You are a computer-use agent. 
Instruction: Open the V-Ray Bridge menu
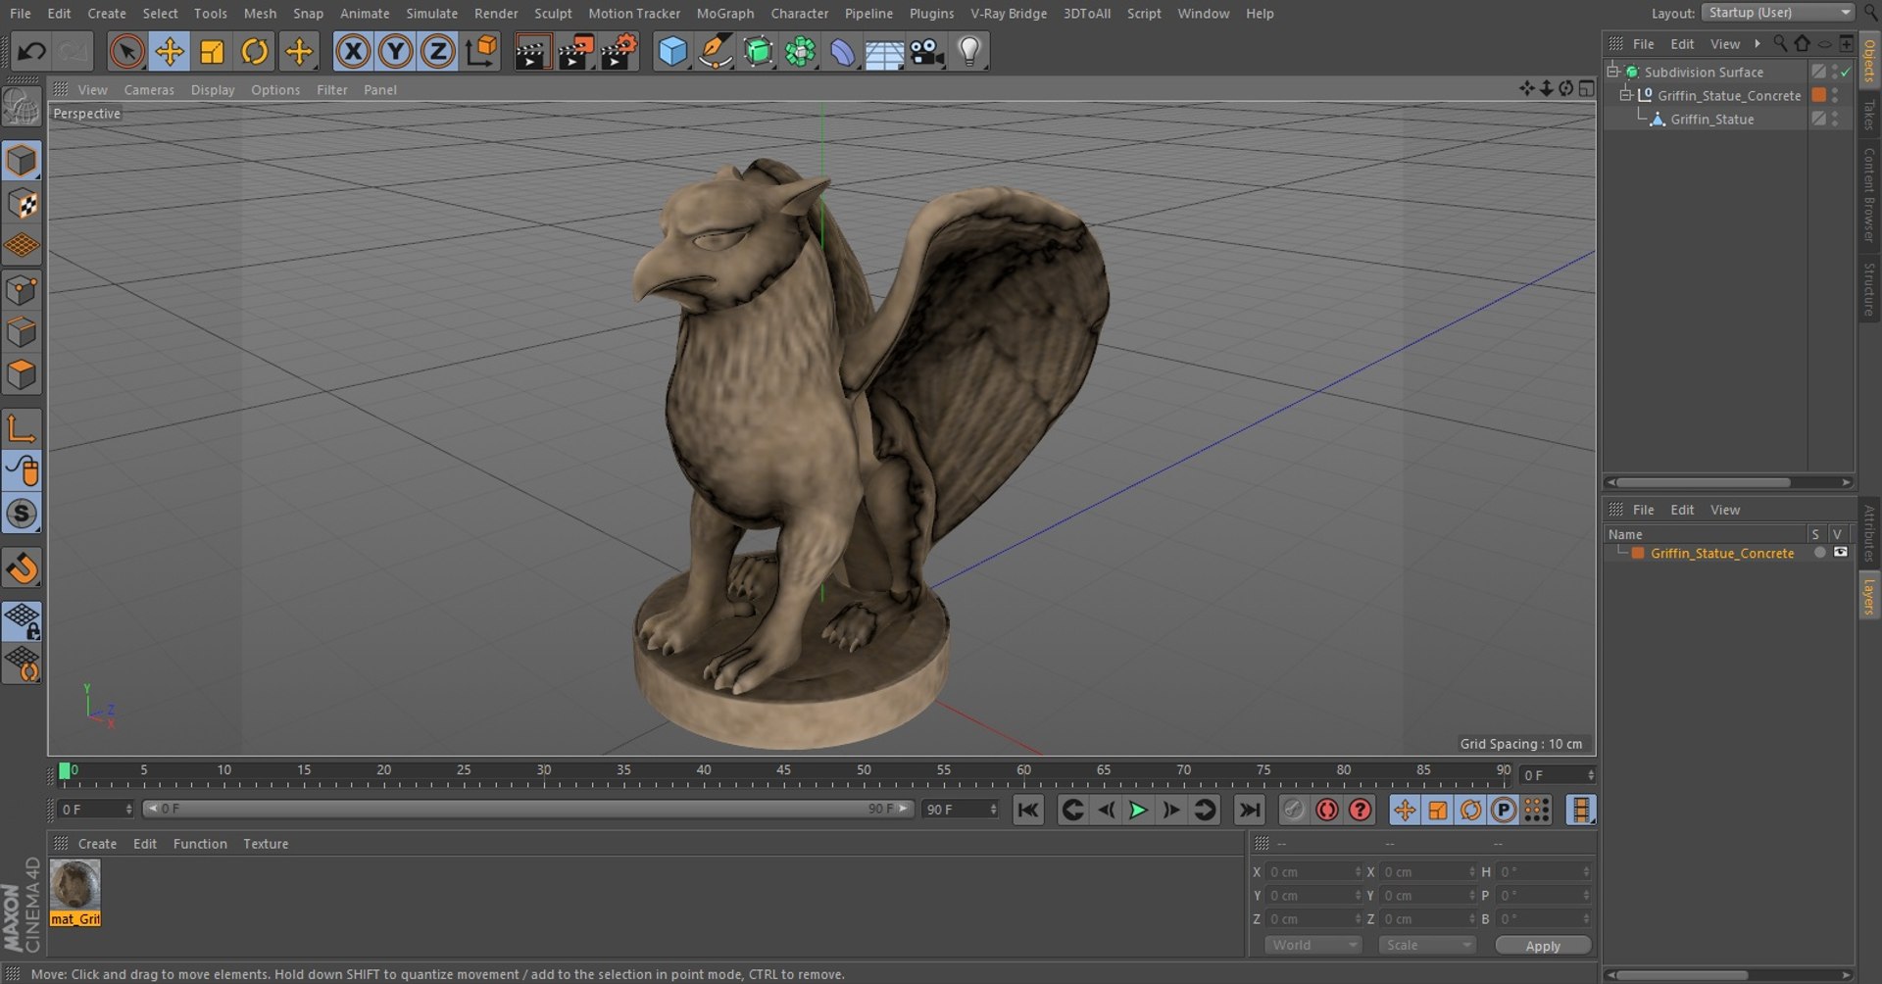pos(1009,14)
